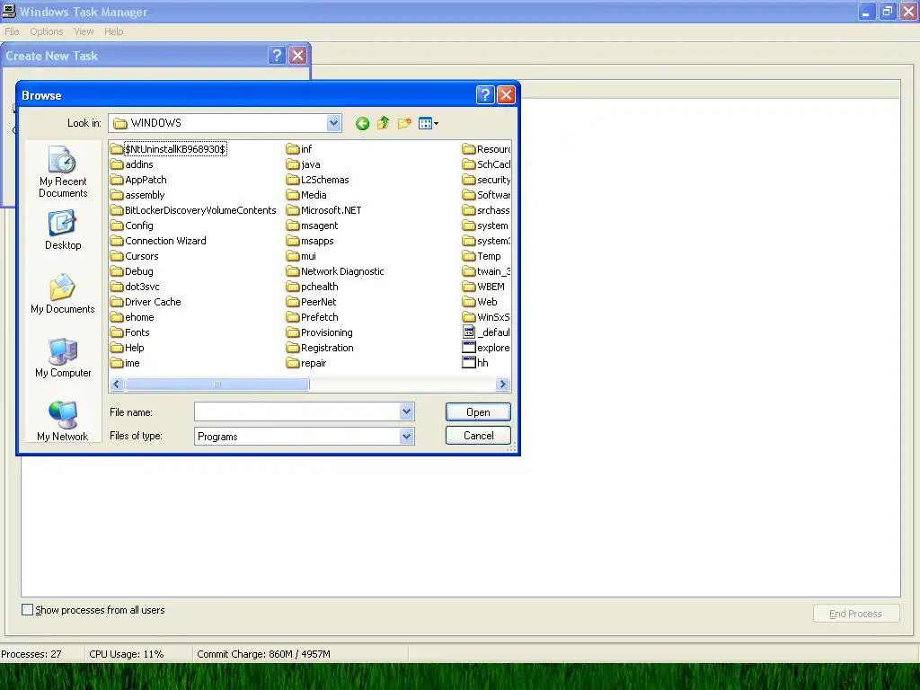This screenshot has height=690, width=920.
Task: Open Task Manager Options menu
Action: coord(47,31)
